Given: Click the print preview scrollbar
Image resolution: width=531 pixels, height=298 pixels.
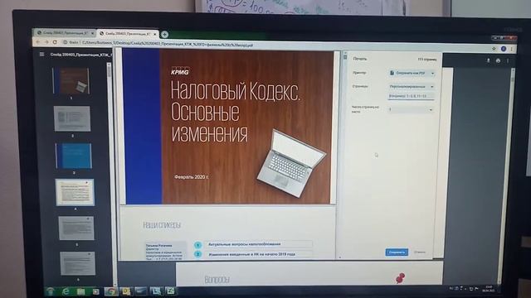Looking at the screenshot, I should [345, 57].
